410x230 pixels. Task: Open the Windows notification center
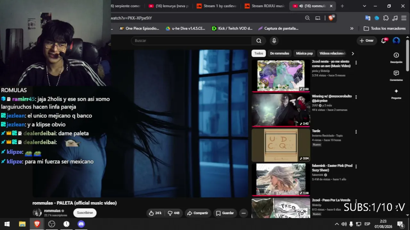pyautogui.click(x=400, y=224)
